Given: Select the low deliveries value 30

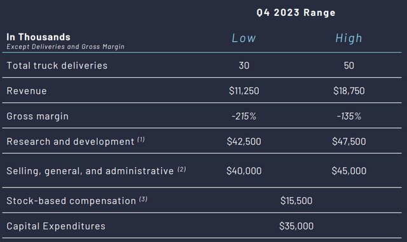Looking at the screenshot, I should [244, 65].
